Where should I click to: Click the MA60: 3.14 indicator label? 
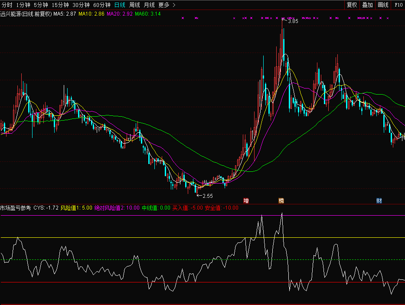(x=148, y=14)
